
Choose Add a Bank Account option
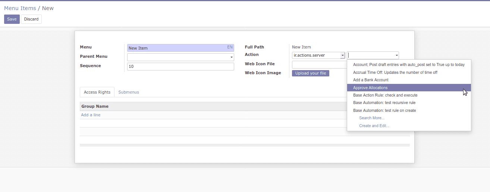pyautogui.click(x=409, y=80)
